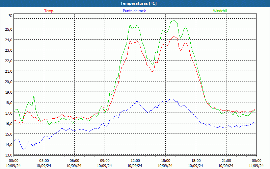Click the 19,0 y-axis value
270x169 pixels.
coord(9,92)
